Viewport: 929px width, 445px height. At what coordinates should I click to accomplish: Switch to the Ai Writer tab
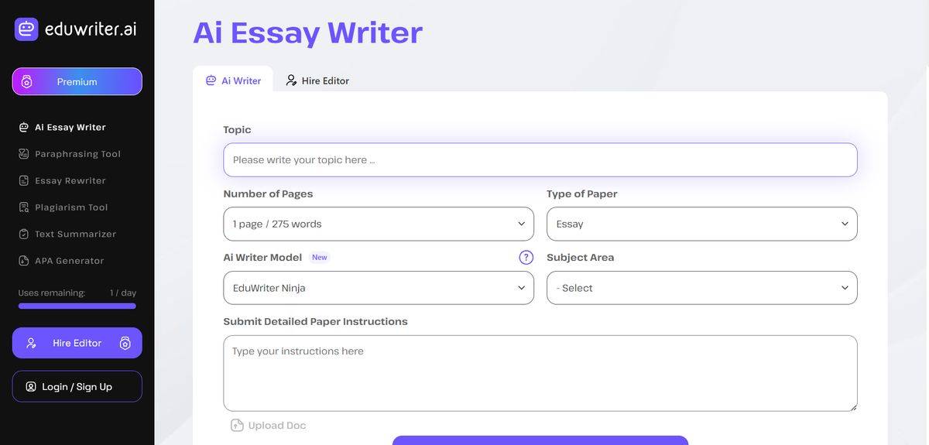click(x=233, y=80)
